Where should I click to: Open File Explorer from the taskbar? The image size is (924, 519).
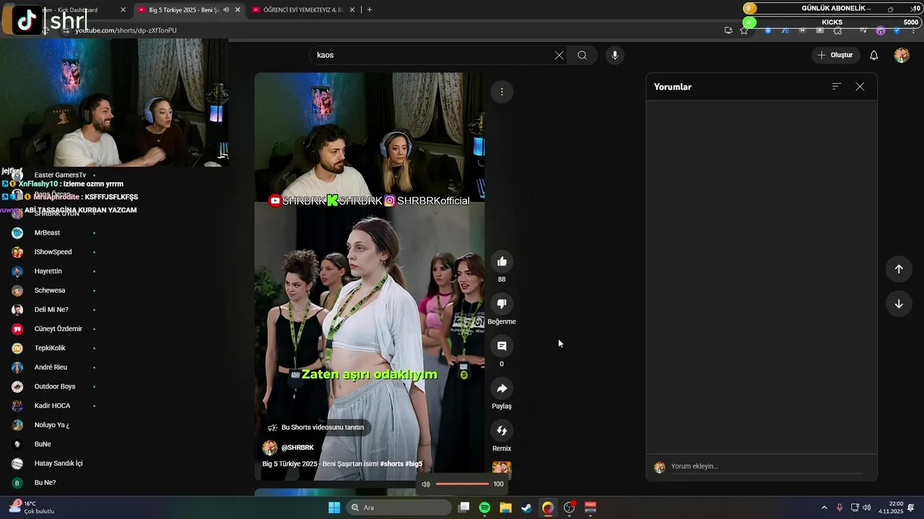click(x=505, y=507)
